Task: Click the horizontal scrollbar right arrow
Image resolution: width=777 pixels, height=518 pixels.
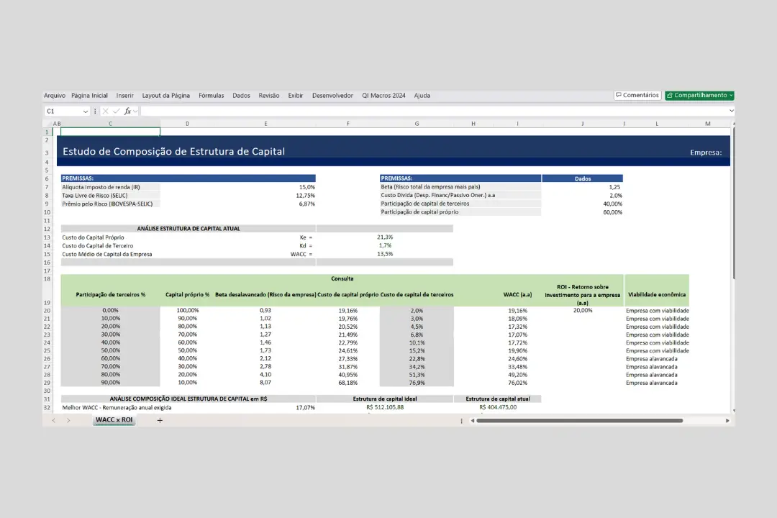Action: coord(727,420)
